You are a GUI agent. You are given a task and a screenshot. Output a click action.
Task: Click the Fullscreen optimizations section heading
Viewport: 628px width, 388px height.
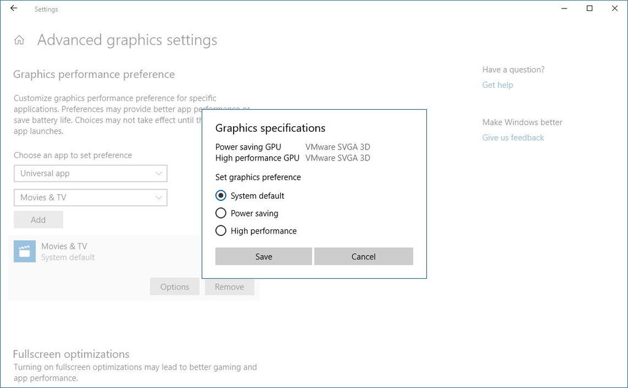(x=71, y=354)
